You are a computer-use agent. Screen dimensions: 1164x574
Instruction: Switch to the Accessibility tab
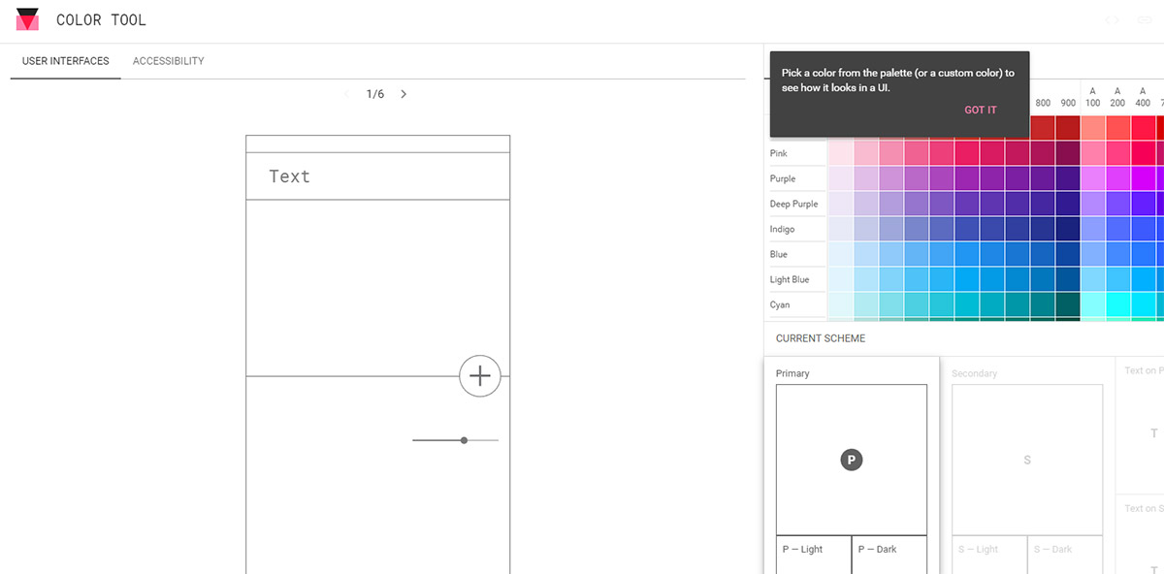[169, 61]
